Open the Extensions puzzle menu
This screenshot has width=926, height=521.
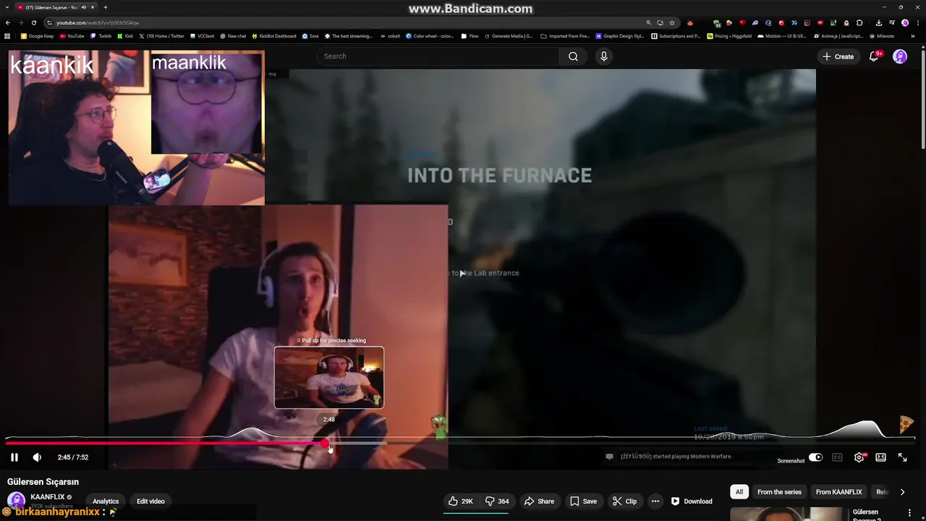(859, 22)
